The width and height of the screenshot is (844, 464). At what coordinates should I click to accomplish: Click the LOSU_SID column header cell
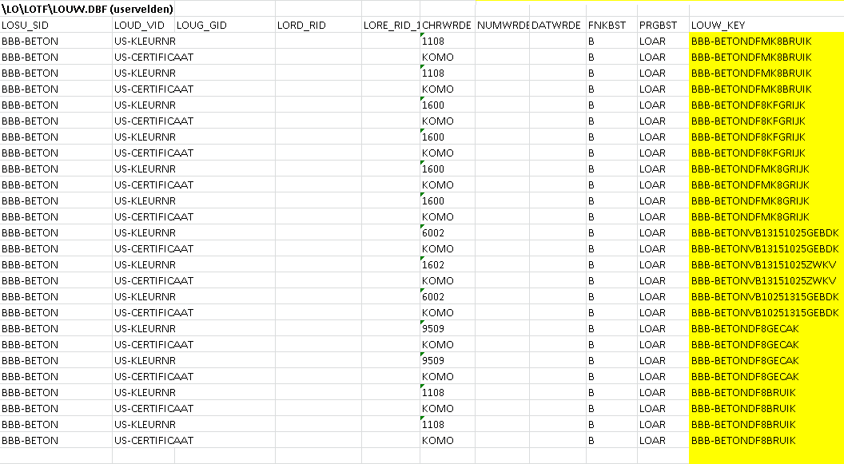coord(56,26)
